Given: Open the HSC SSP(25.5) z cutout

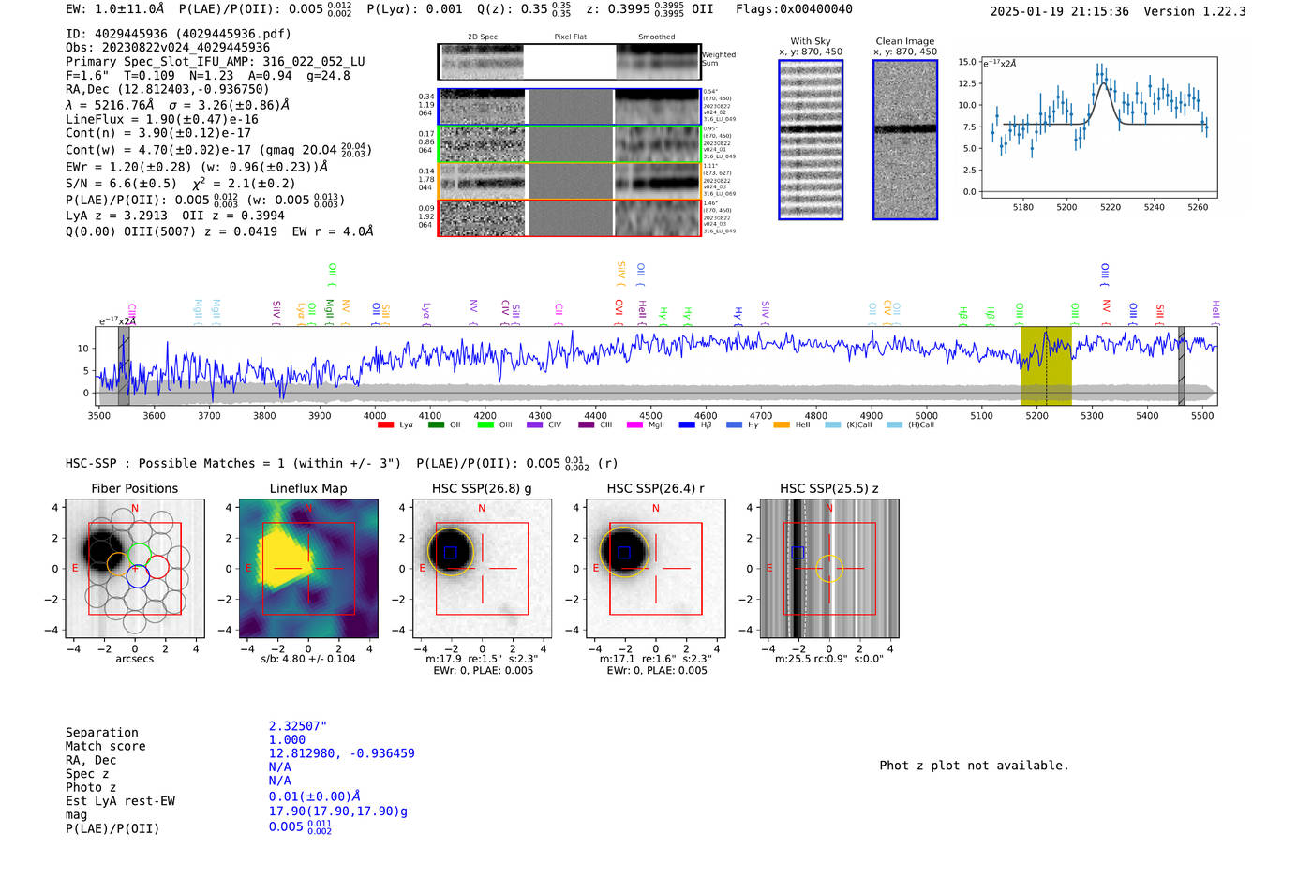Looking at the screenshot, I should tap(829, 569).
